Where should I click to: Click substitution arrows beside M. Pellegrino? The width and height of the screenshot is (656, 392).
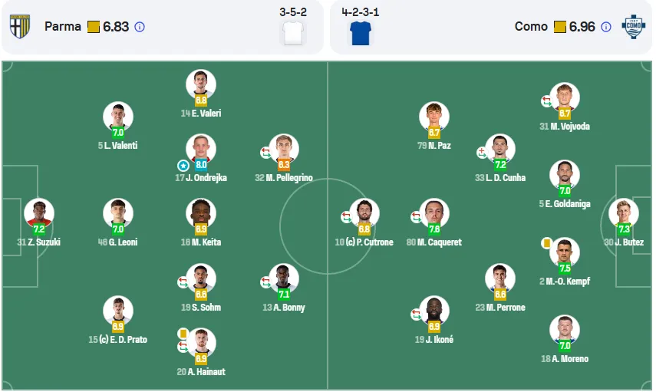pyautogui.click(x=265, y=153)
